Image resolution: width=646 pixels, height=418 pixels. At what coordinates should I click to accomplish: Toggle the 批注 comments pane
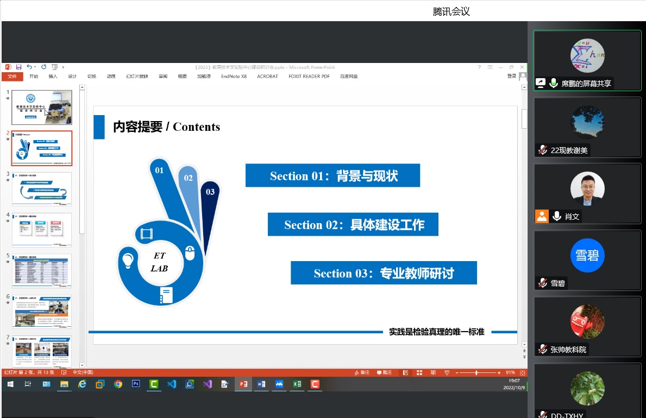point(384,373)
